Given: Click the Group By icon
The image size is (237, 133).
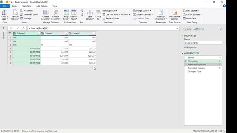Looking at the screenshot, I should (x=98, y=13).
